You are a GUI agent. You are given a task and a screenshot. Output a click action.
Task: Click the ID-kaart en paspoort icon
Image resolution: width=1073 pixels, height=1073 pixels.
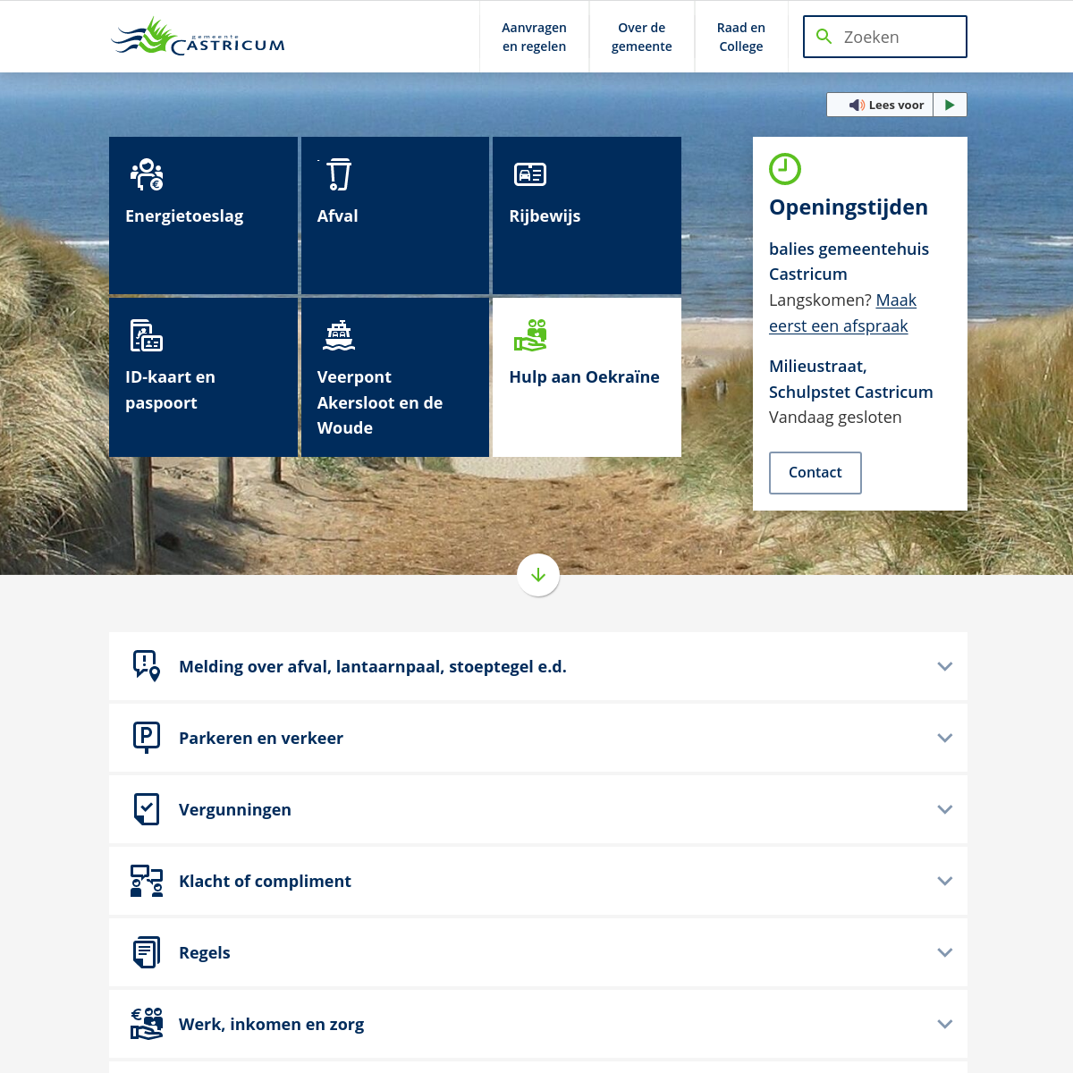coord(147,335)
